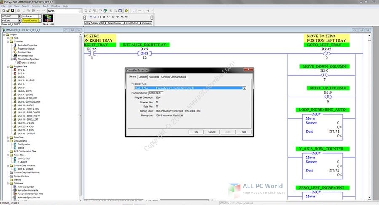
Task: Insert a branch from instruction toolbar
Action: pyautogui.click(x=95, y=17)
